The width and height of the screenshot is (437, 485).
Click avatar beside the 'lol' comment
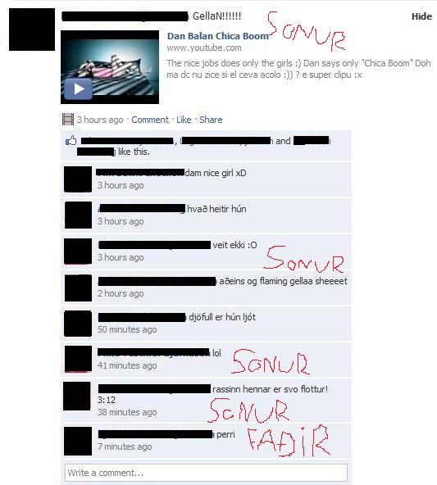pos(79,359)
